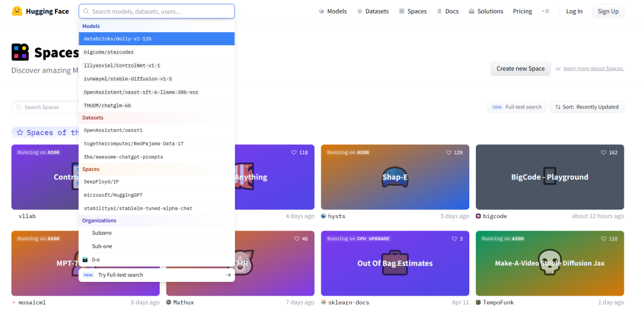Click the mosaicml author avatar
The image size is (644, 320).
(14, 302)
